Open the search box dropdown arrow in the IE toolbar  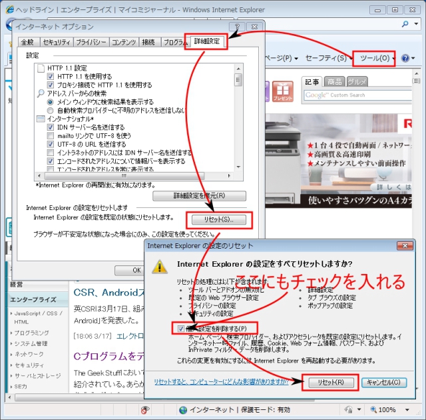click(416, 24)
